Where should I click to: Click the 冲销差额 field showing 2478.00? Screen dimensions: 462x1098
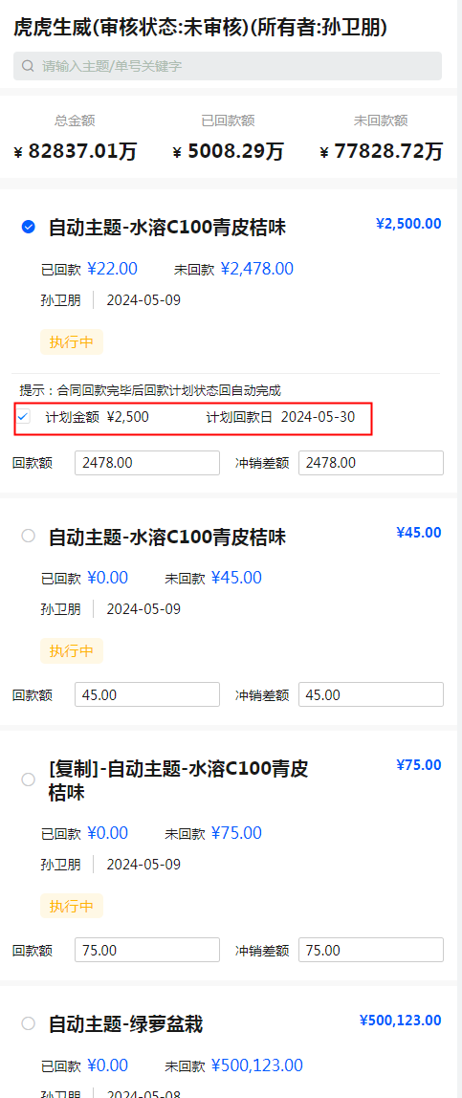pos(371,463)
